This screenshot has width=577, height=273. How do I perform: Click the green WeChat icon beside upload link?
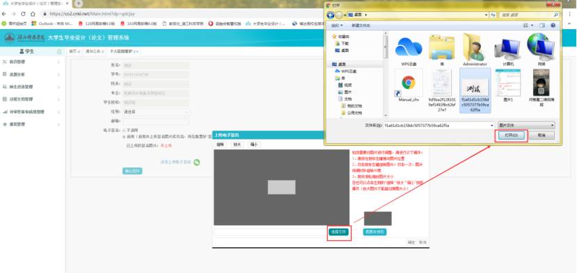pyautogui.click(x=197, y=162)
